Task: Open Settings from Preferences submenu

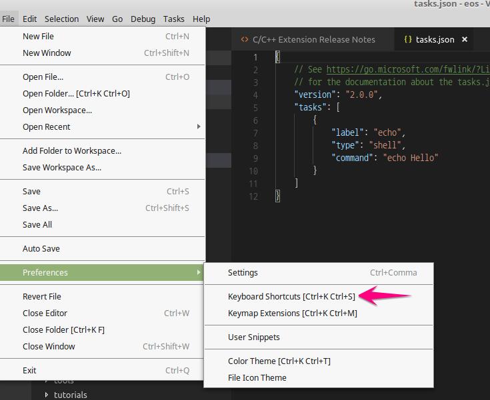Action: pyautogui.click(x=319, y=273)
